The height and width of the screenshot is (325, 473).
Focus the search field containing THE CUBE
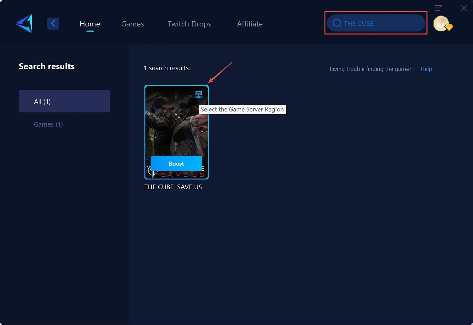pos(382,23)
